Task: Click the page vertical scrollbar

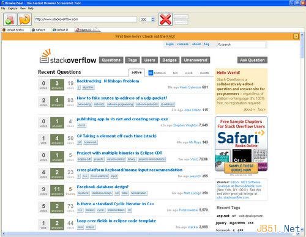Action: 302,133
